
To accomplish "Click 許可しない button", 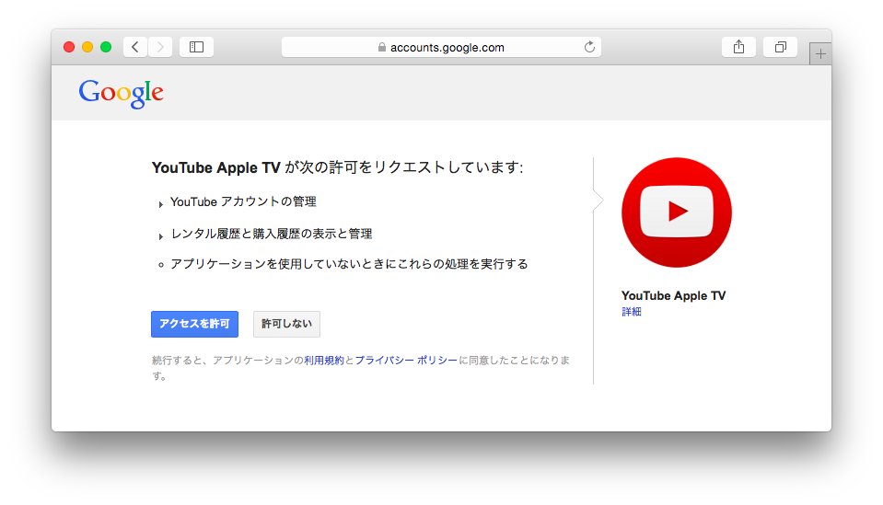I will click(x=286, y=324).
